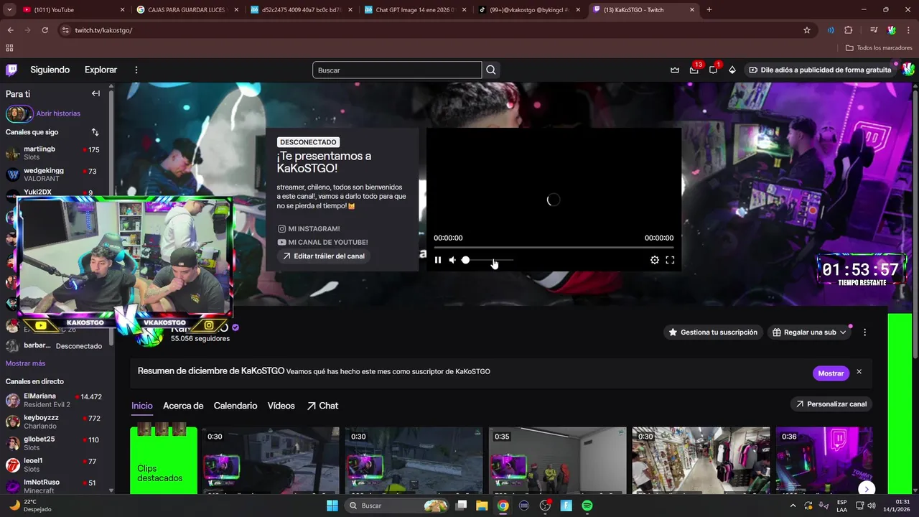
Task: Focus the Twitch Buscar search field
Action: 397,70
